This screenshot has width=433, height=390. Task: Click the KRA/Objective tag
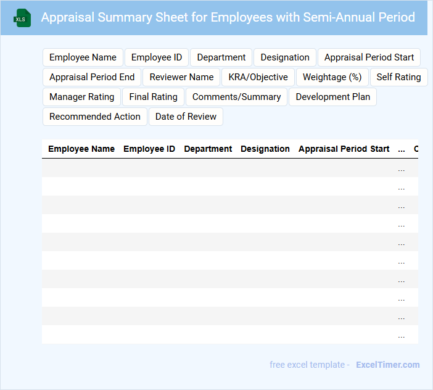pyautogui.click(x=258, y=77)
